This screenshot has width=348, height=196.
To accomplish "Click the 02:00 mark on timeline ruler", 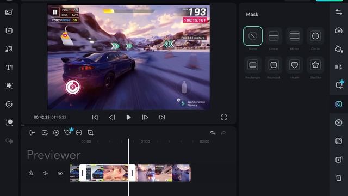I will click(x=204, y=142).
